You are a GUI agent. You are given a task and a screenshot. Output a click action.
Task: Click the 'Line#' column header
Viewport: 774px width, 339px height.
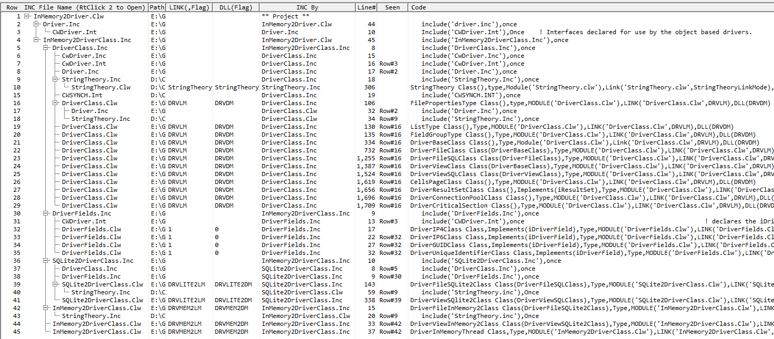pos(366,7)
